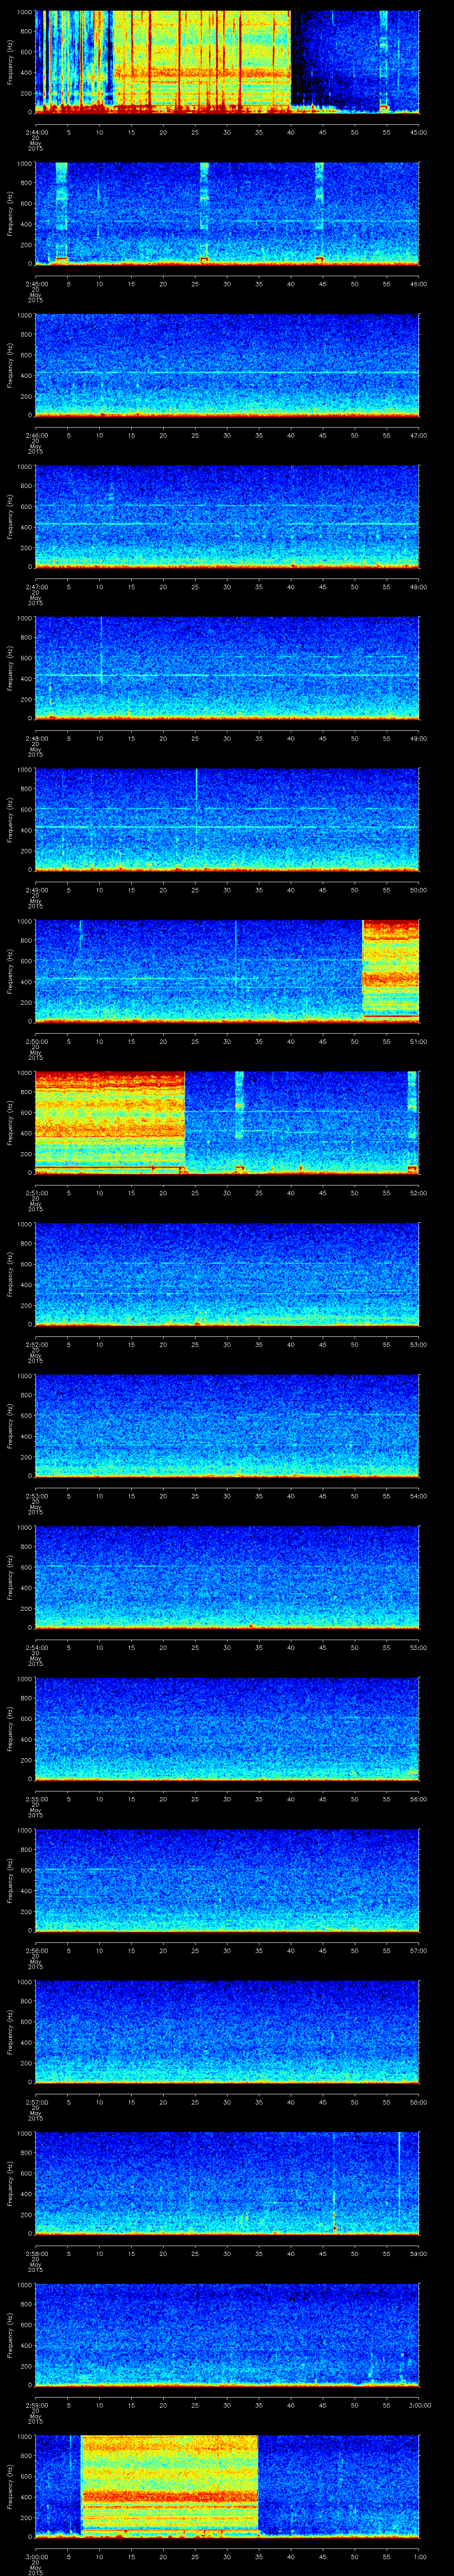Viewport: 454px width, 2576px height.
Task: Click the "2:46:00" start time label
Action: 36,435
